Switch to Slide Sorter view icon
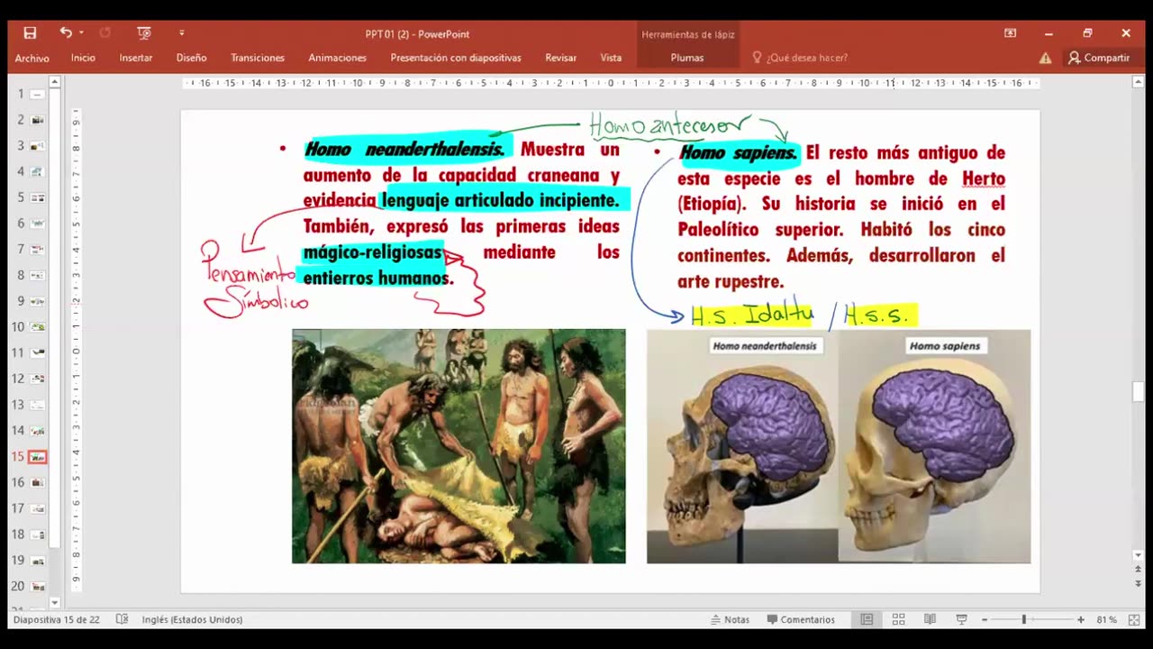Screen dimensions: 1153x649 pos(898,619)
